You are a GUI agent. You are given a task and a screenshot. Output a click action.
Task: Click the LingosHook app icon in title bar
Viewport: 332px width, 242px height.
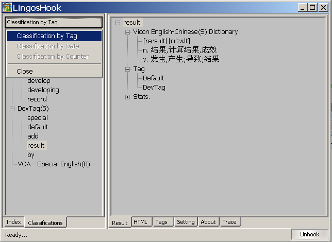(7, 8)
